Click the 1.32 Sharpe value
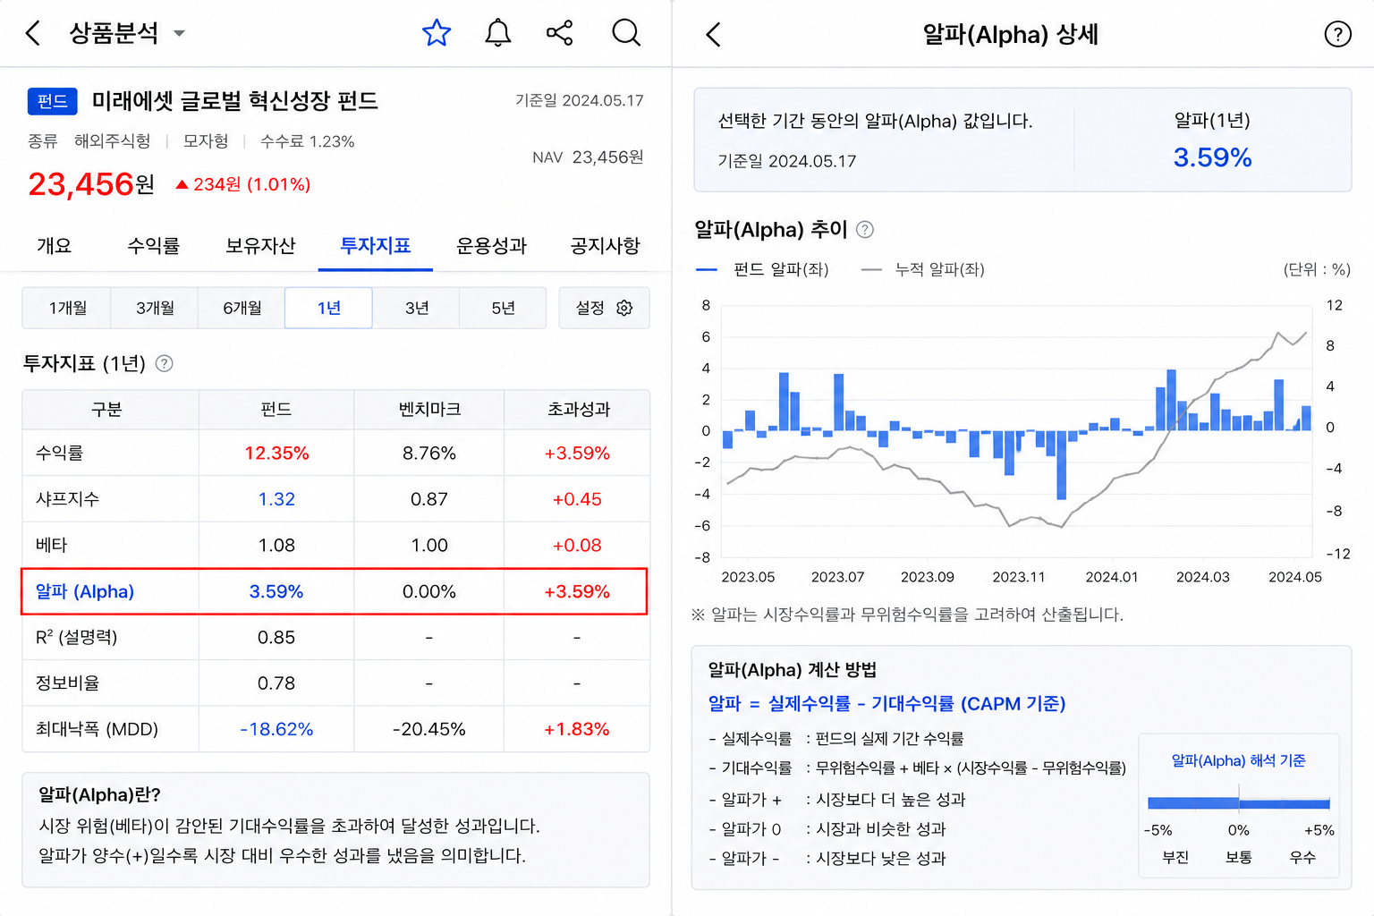This screenshot has height=916, width=1374. [276, 499]
